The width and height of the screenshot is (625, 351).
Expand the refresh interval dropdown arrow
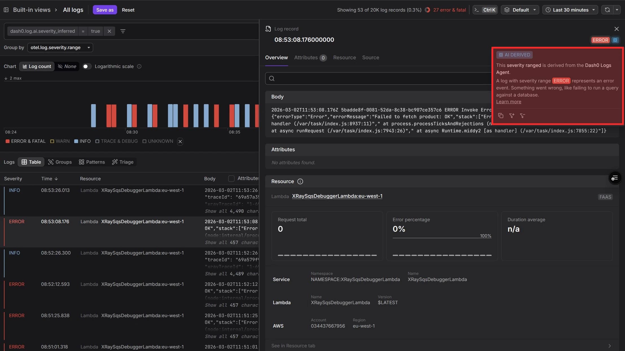click(617, 10)
